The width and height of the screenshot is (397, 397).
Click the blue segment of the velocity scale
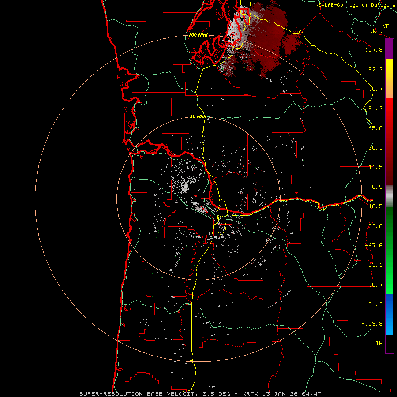pos(390,315)
